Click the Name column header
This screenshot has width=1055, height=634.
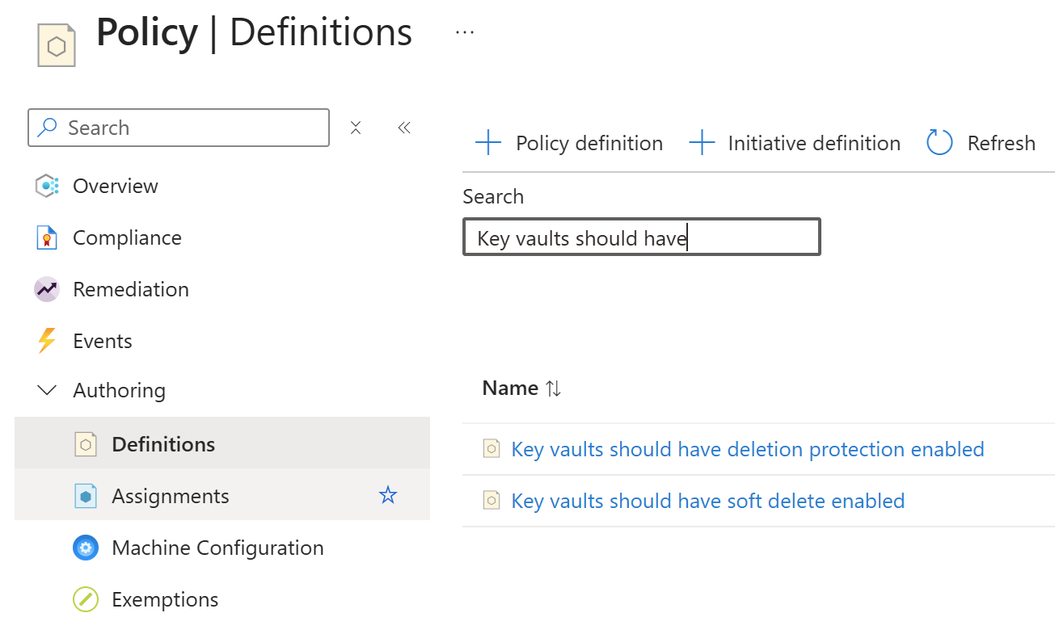pos(510,388)
